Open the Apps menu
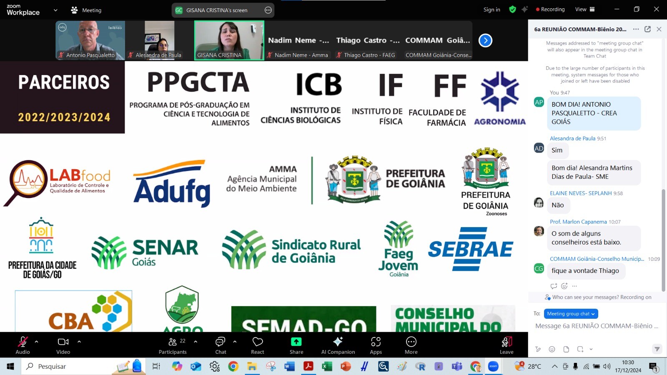This screenshot has width=667, height=375. click(x=376, y=345)
